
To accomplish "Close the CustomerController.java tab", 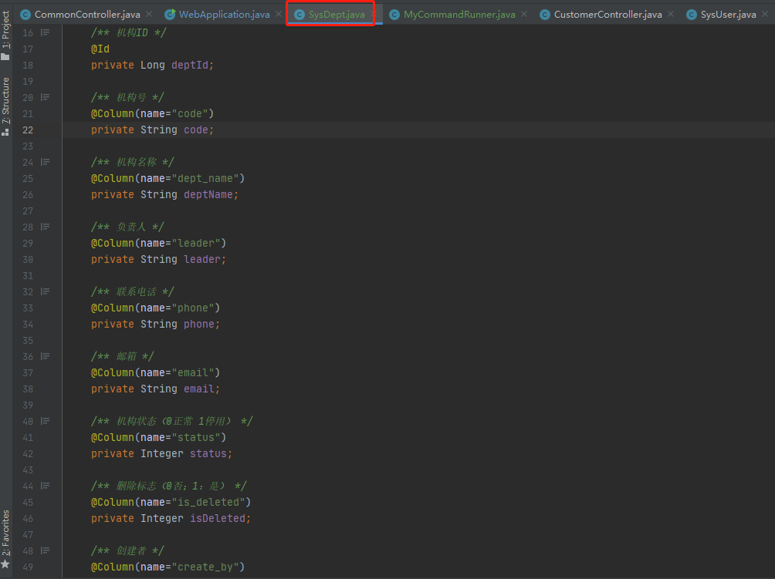I will (671, 15).
